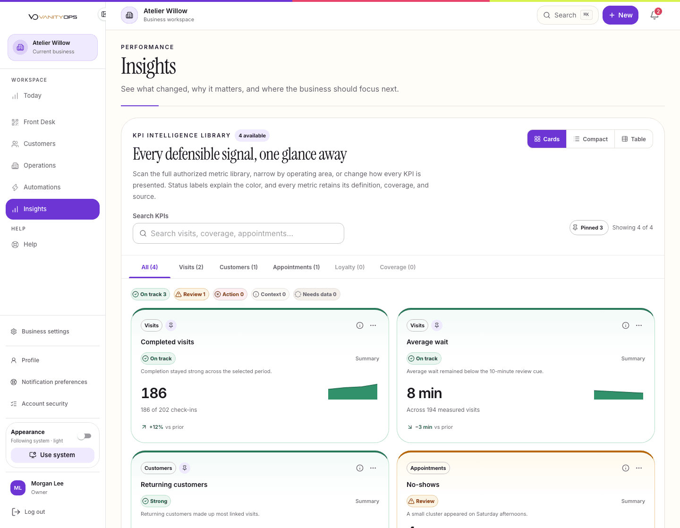Open Front Desk in the sidebar
The height and width of the screenshot is (528, 680).
coord(52,122)
